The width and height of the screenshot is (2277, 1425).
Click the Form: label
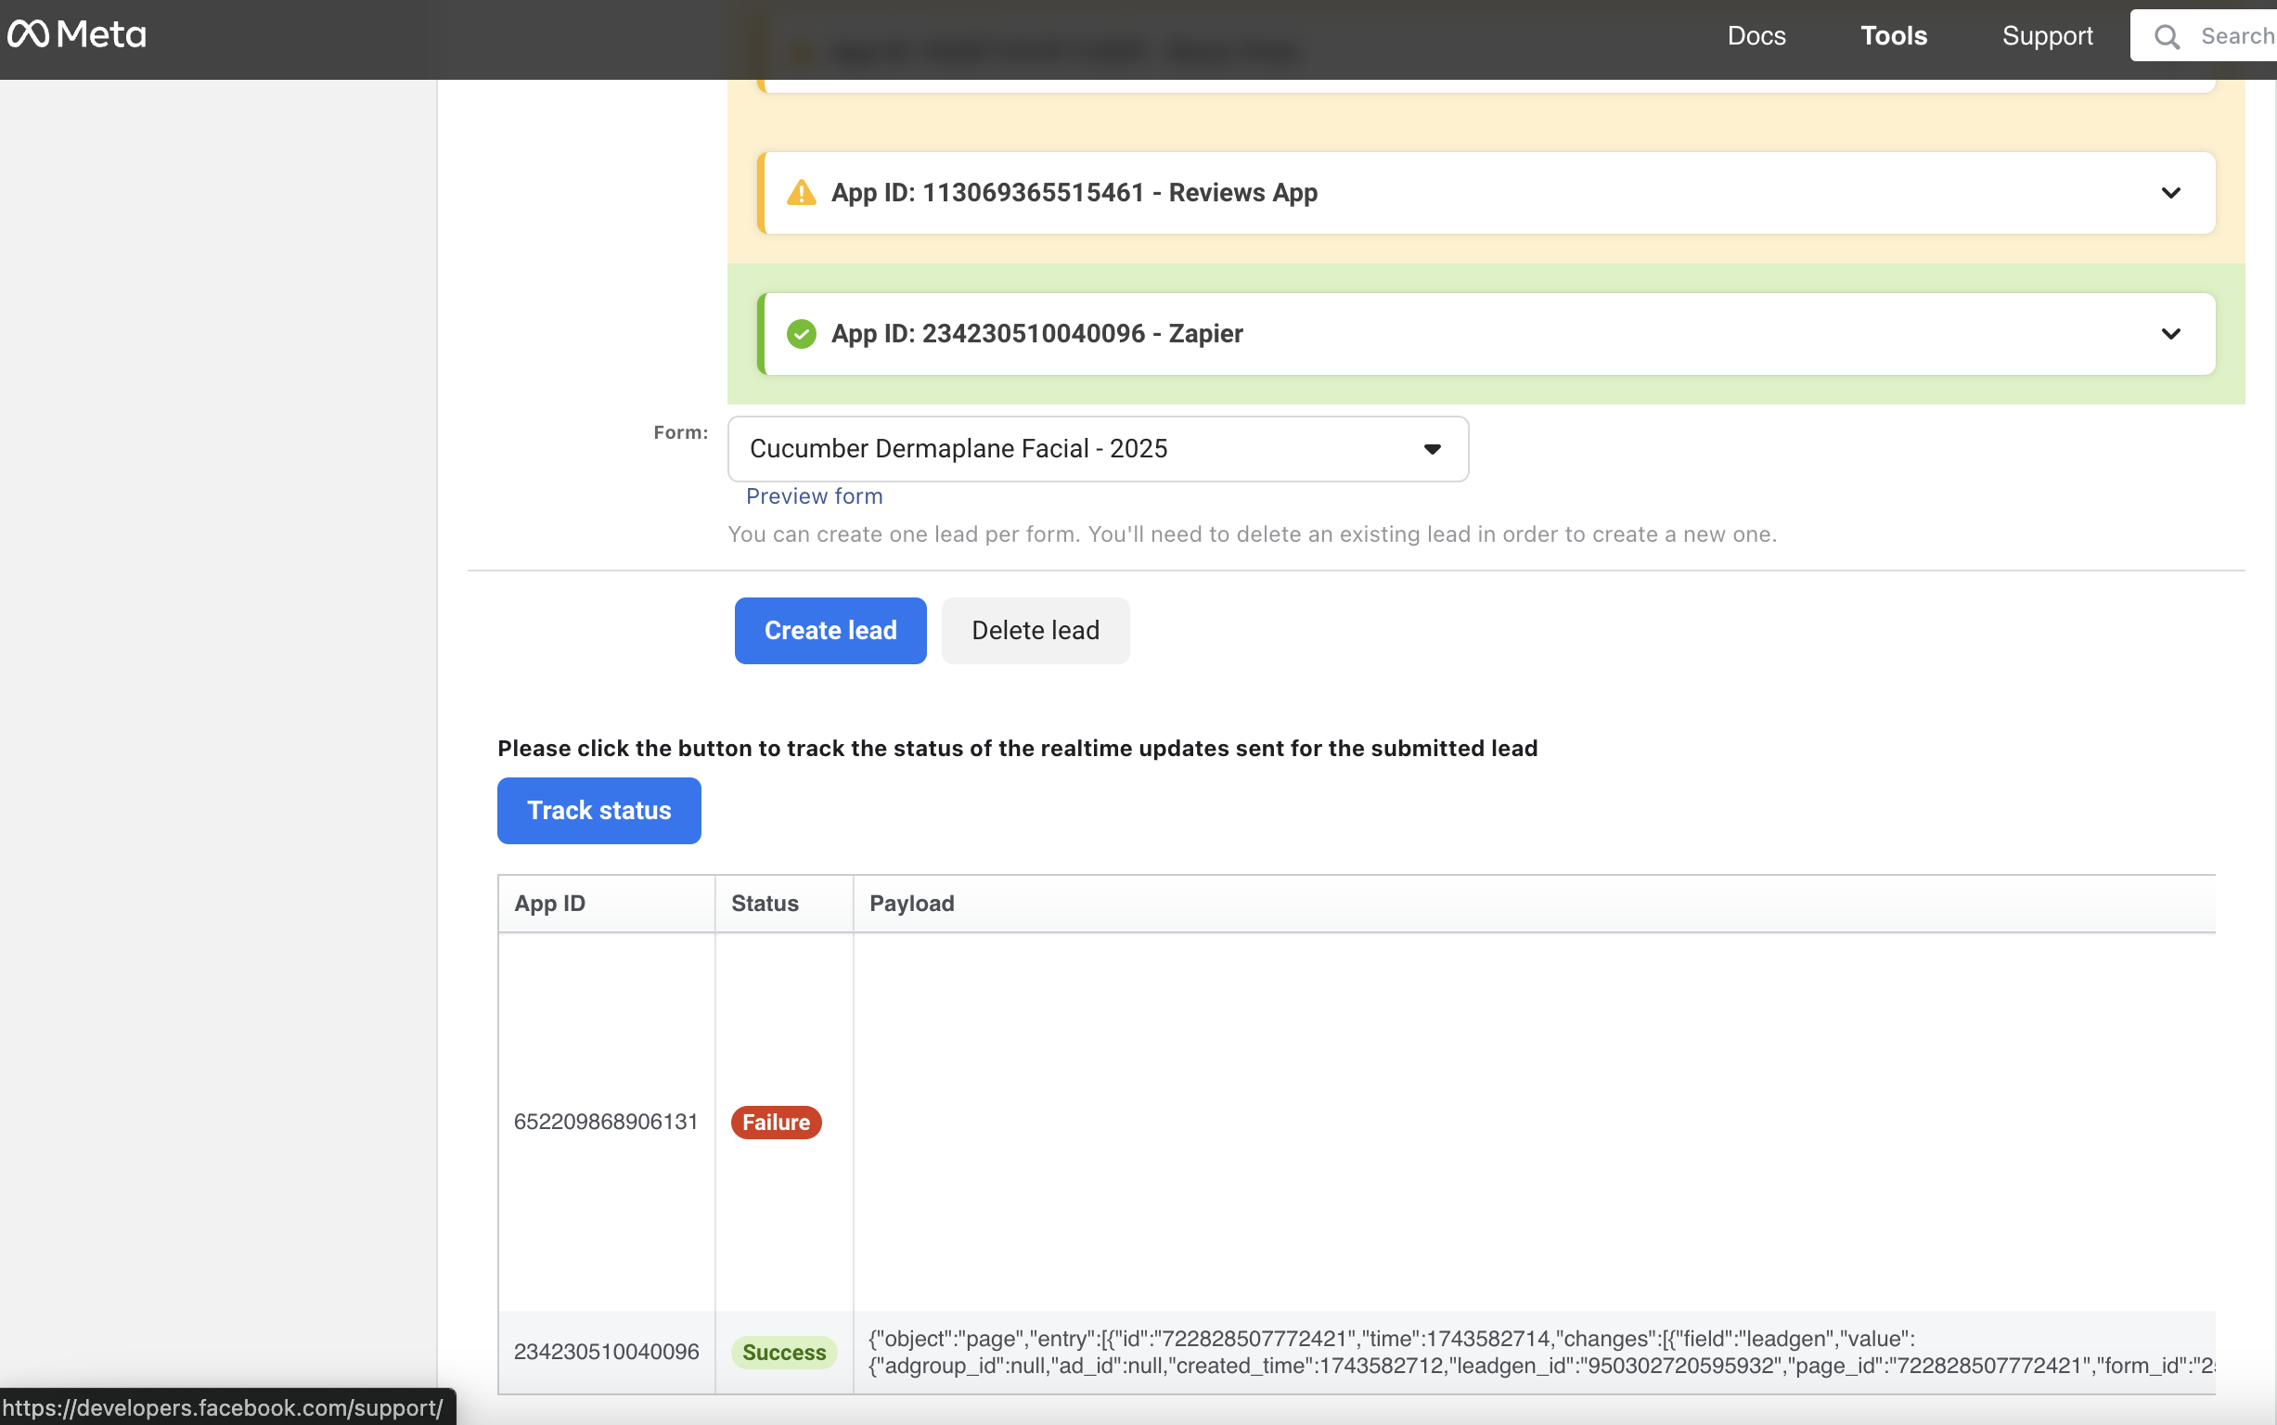tap(680, 432)
